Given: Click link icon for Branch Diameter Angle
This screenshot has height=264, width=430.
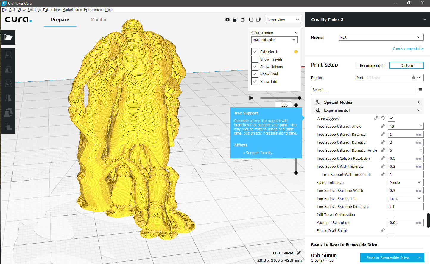Looking at the screenshot, I should (x=383, y=150).
